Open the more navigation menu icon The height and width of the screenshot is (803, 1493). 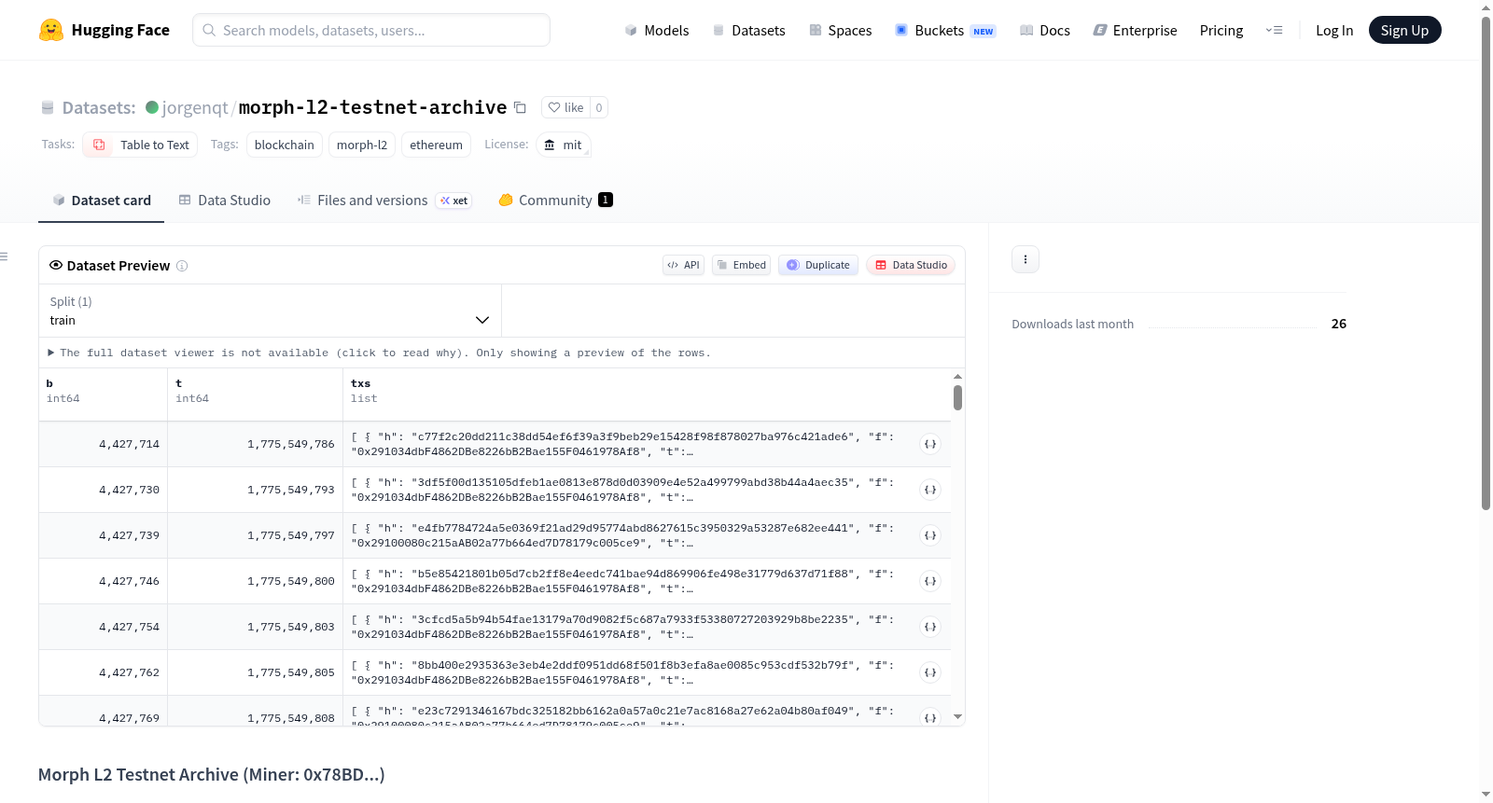1274,30
